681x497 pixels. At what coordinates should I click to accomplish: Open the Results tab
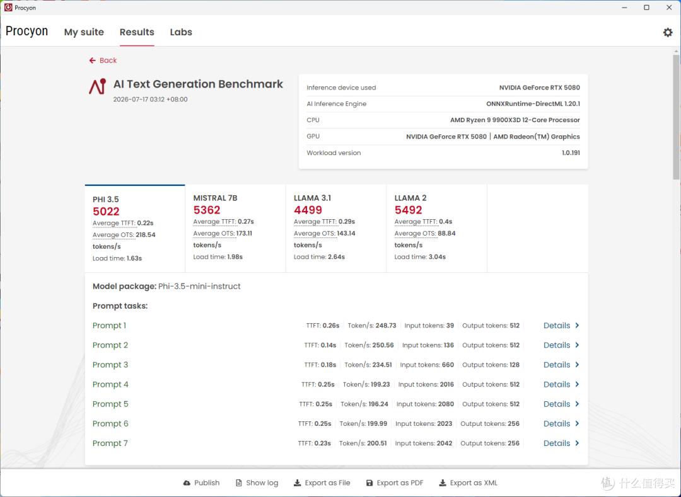[137, 32]
